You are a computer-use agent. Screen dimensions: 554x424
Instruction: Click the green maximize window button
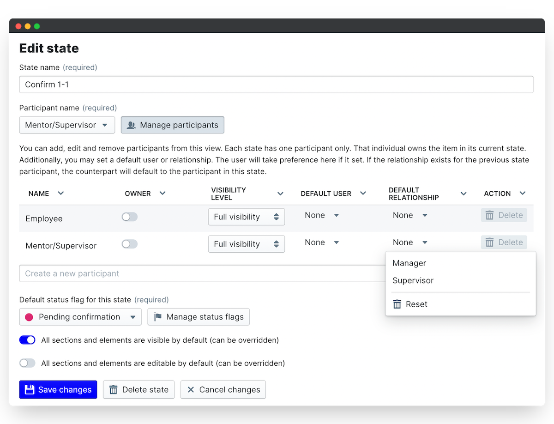coord(37,26)
